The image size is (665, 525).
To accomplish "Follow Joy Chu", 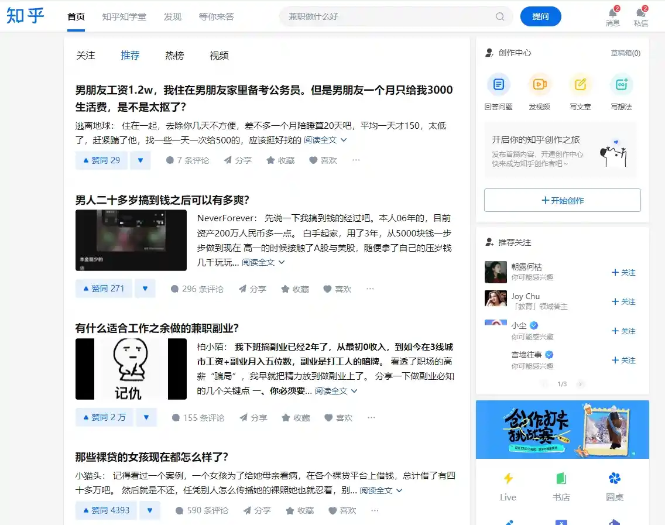I will tap(623, 301).
